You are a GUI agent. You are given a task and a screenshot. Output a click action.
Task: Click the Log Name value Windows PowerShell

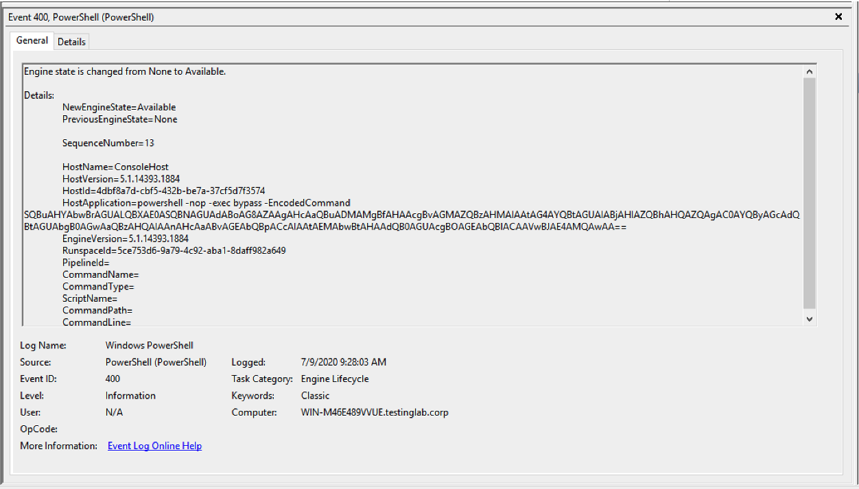[150, 346]
